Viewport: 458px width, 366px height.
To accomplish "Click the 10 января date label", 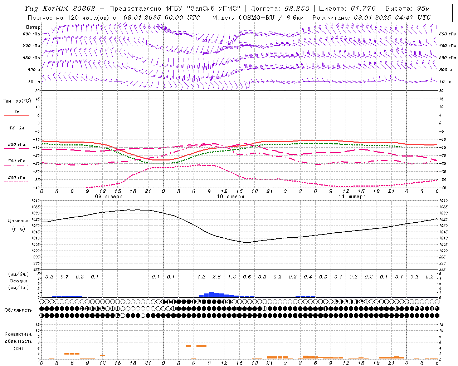I will click(x=230, y=197).
